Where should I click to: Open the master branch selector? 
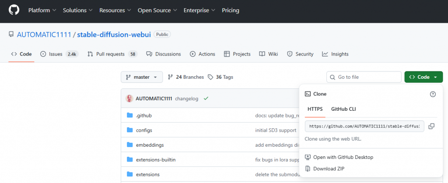[x=142, y=77]
